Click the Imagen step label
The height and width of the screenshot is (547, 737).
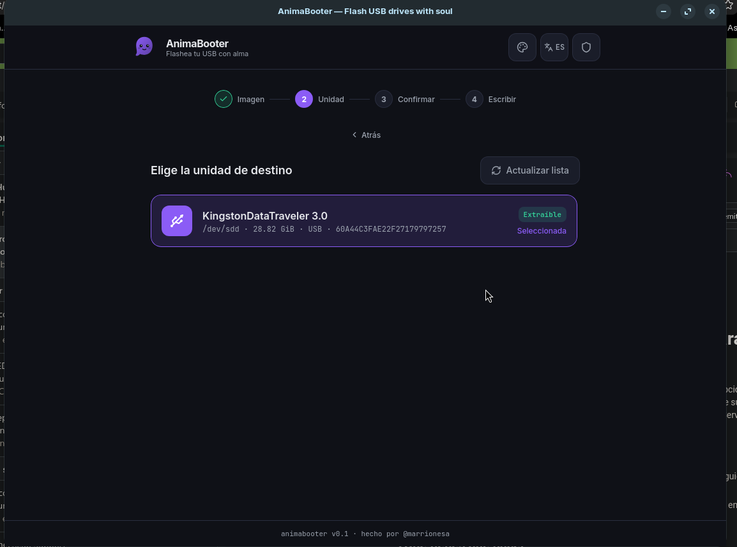[250, 99]
